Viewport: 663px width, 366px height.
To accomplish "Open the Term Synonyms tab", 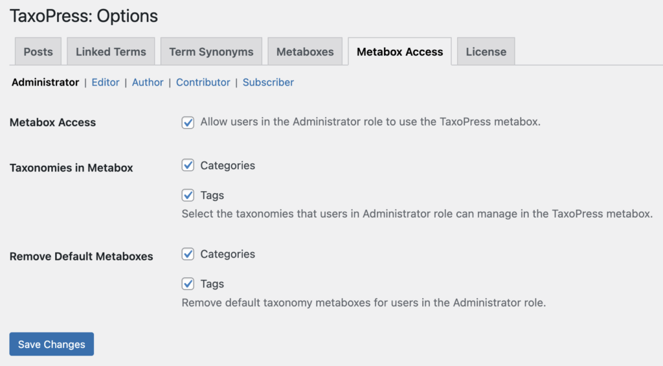I will (211, 52).
